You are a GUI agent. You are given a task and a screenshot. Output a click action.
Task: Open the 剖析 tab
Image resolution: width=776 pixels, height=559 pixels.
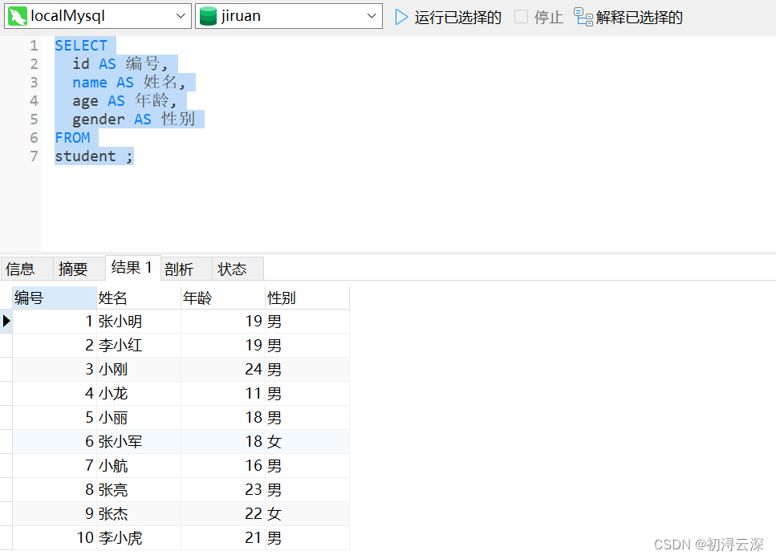click(186, 269)
